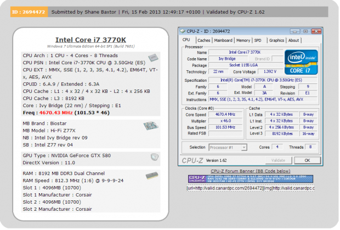Screen dimensions: 340x230
Task: Click the OK button
Action: [x=307, y=161]
